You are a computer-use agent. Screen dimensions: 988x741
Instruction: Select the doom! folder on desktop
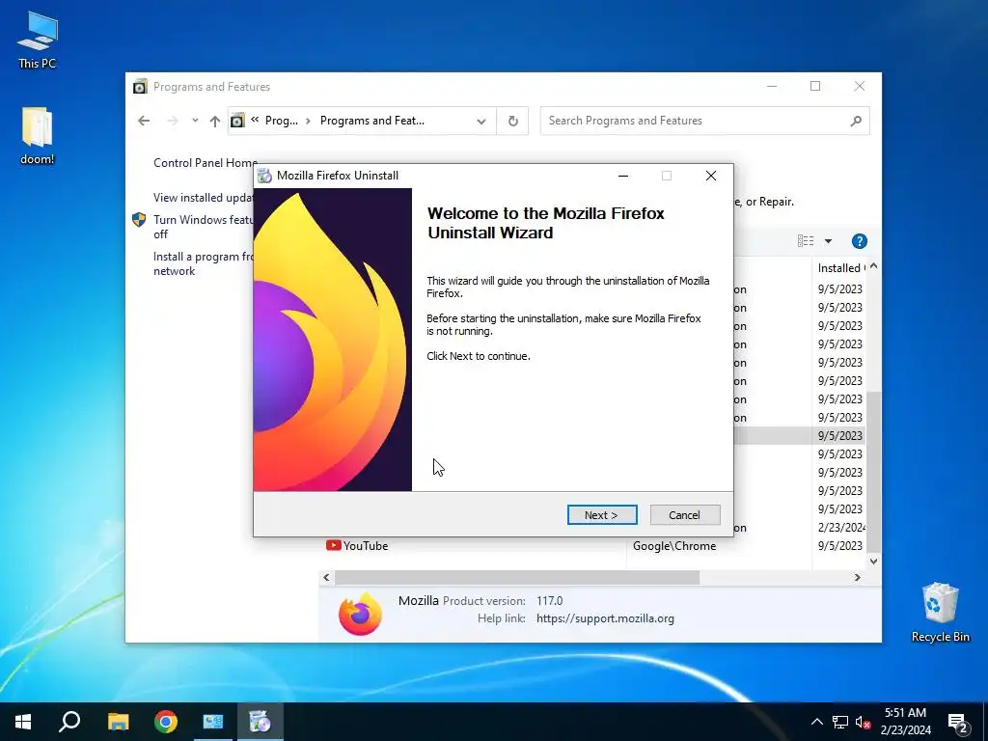[x=38, y=136]
